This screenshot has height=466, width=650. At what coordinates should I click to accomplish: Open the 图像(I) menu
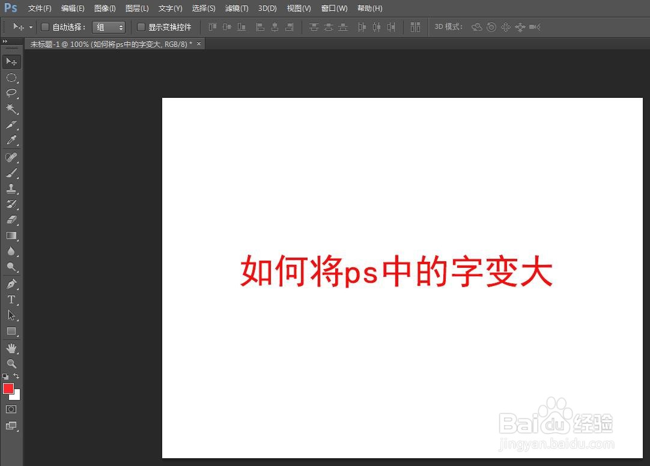(x=105, y=8)
